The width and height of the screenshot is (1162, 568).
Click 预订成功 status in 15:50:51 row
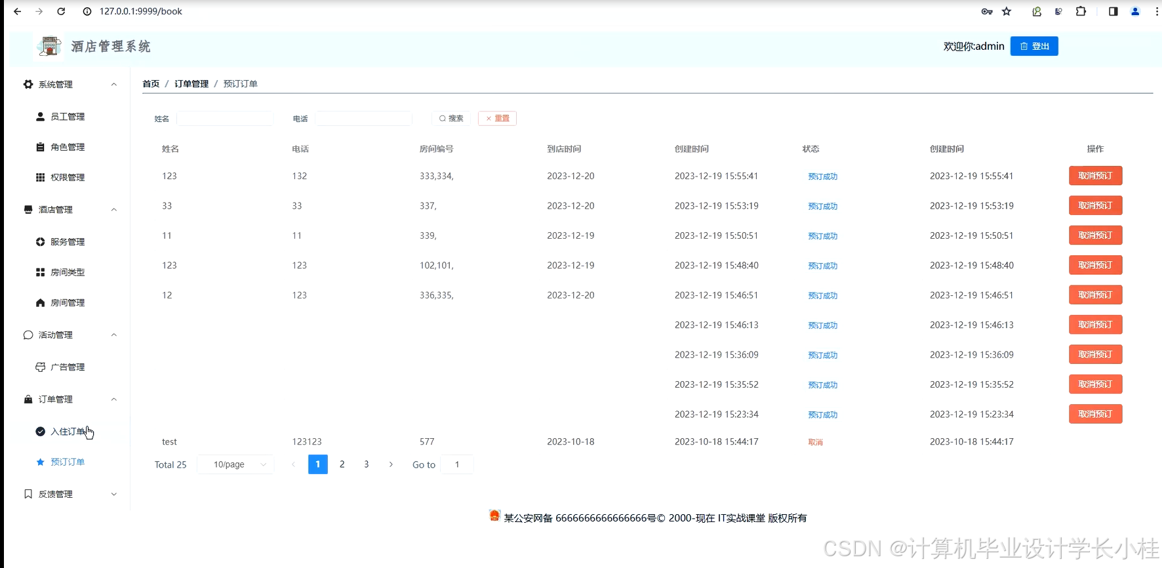tap(822, 236)
